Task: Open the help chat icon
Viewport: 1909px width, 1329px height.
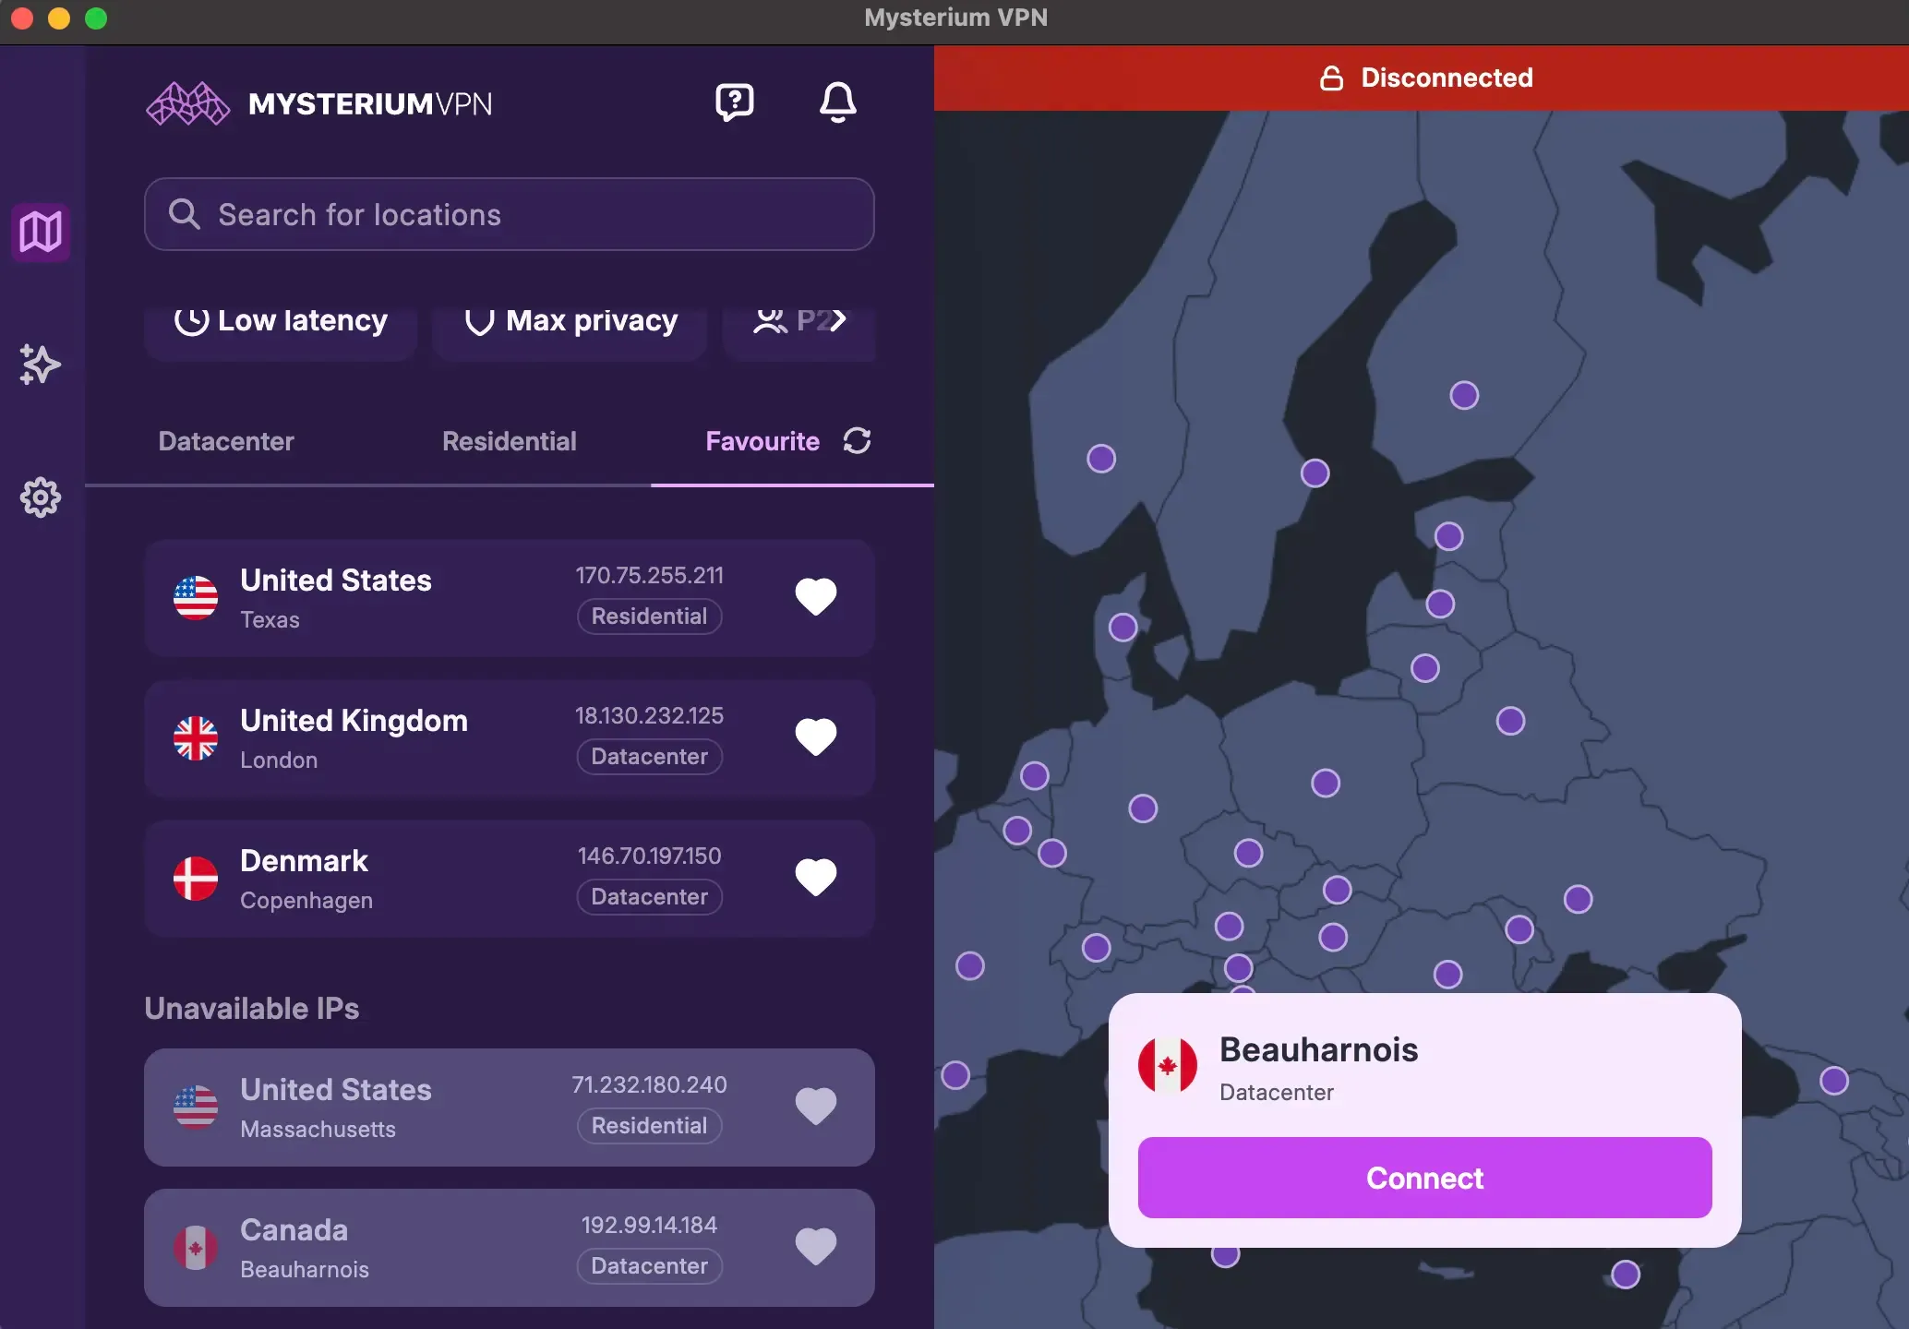Action: point(735,102)
